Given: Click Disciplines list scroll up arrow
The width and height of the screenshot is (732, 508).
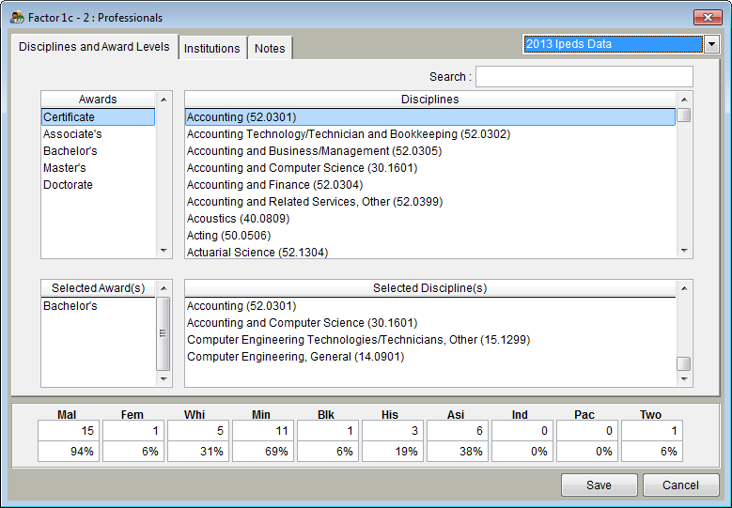Looking at the screenshot, I should pos(684,100).
